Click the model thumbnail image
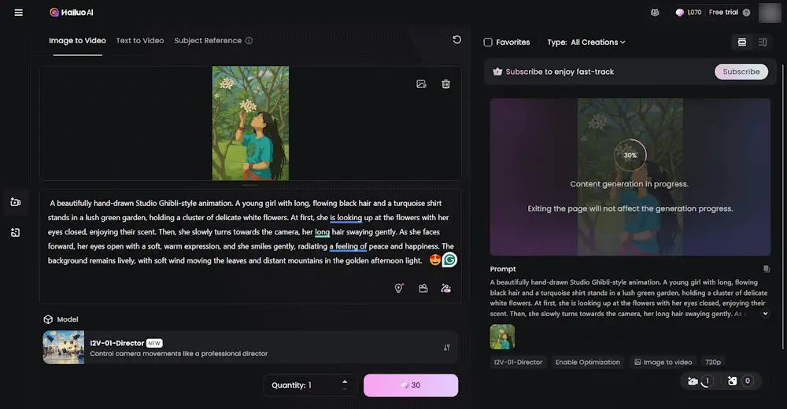 [63, 348]
